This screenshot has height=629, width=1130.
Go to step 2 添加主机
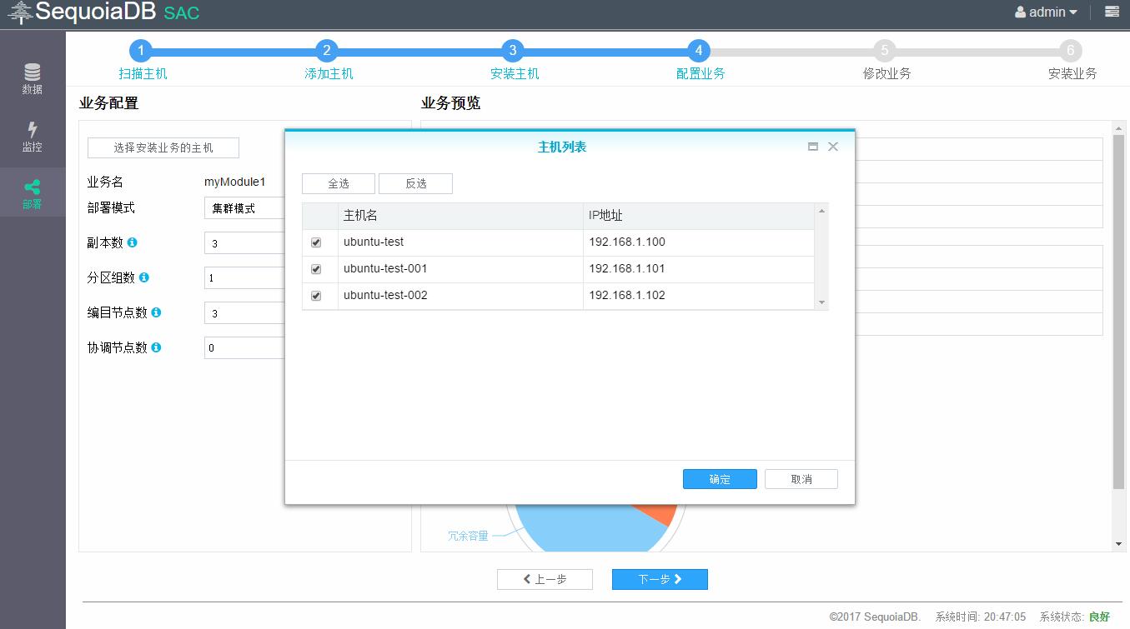tap(327, 51)
